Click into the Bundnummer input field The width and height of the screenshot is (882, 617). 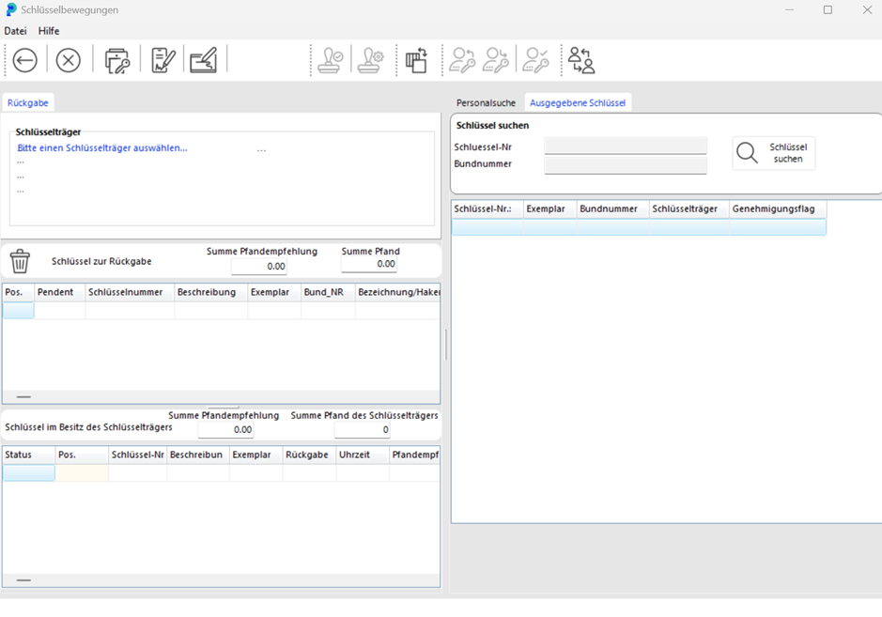pyautogui.click(x=625, y=165)
